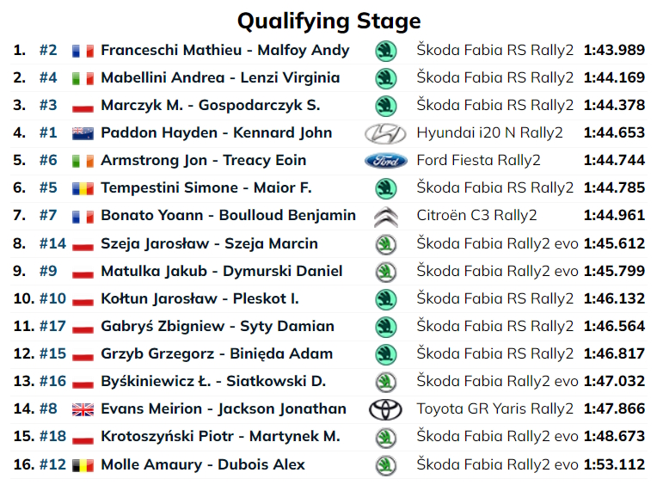Click the Škoda logo in Franceschi's row
Screen dimensions: 663x485
coord(385,50)
